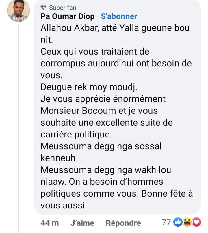
Task: Click the text 'vous aussi.' at the comment end
Action: pos(64,205)
